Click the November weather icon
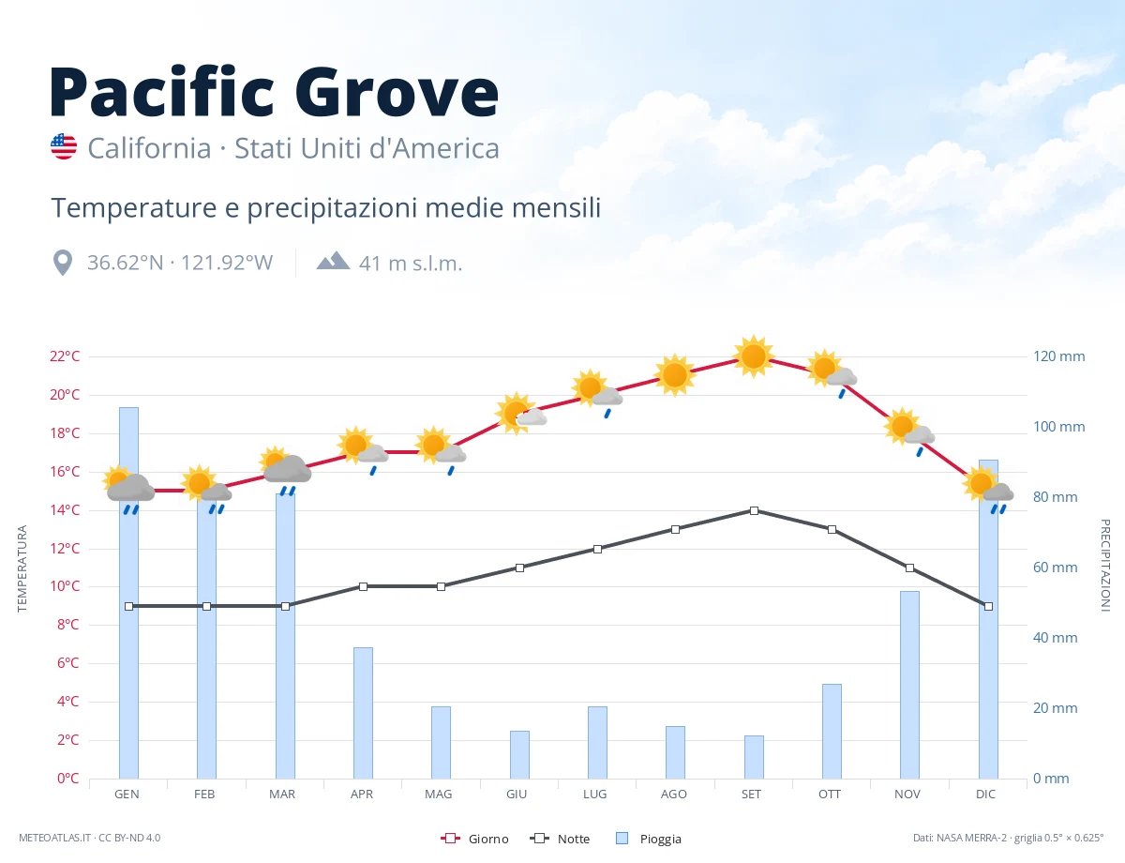Viewport: 1125px width, 863px height. [x=909, y=432]
